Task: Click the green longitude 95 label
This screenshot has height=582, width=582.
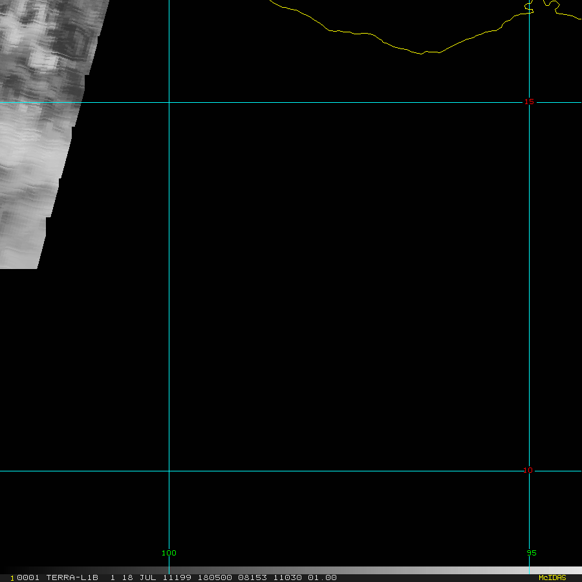Action: pyautogui.click(x=531, y=553)
